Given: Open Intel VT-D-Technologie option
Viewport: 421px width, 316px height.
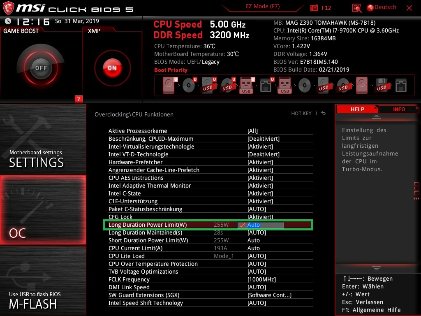Looking at the screenshot, I should pos(210,154).
